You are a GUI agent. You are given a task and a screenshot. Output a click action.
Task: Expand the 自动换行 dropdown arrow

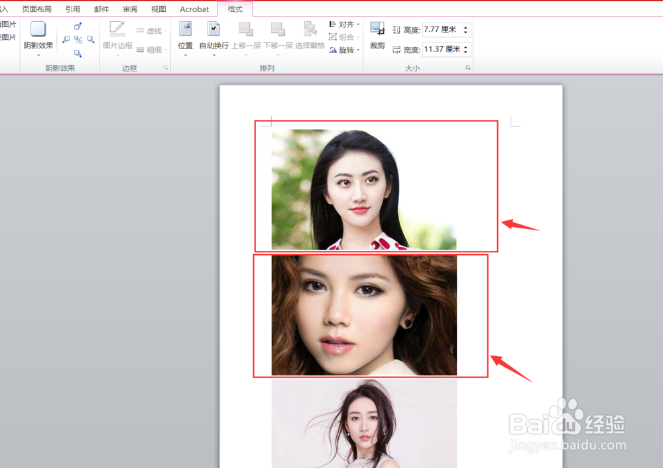point(213,56)
